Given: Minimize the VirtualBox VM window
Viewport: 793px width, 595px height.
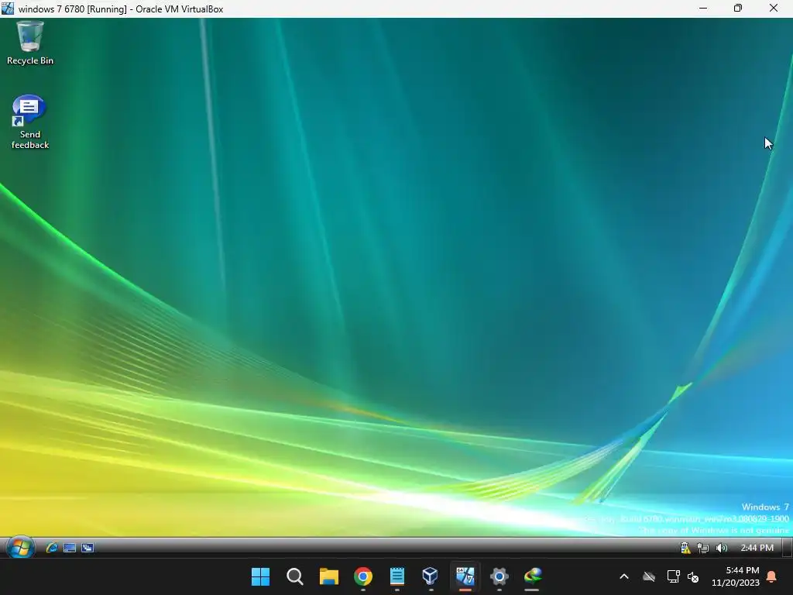Looking at the screenshot, I should coord(703,8).
